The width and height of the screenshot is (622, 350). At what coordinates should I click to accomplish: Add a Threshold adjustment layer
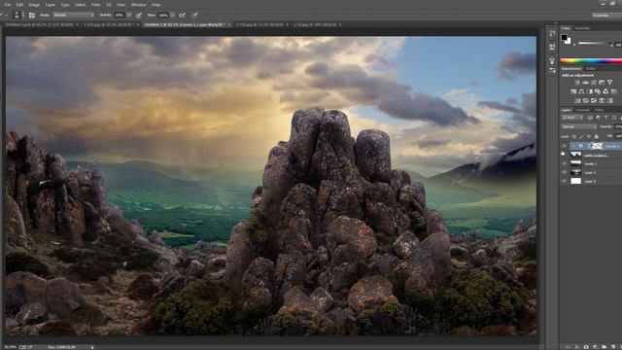click(594, 100)
